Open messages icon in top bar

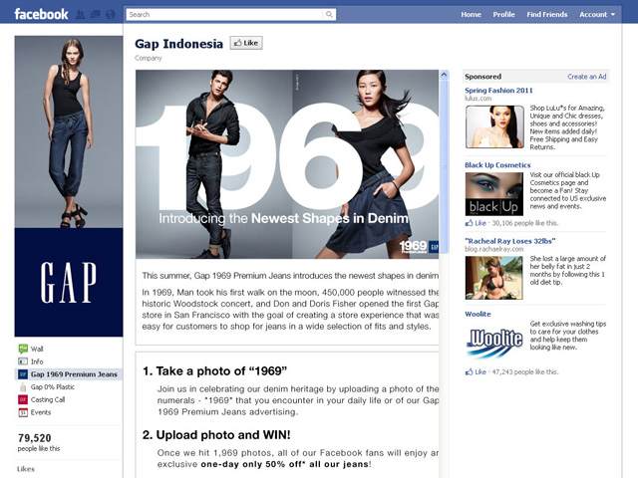pos(96,15)
